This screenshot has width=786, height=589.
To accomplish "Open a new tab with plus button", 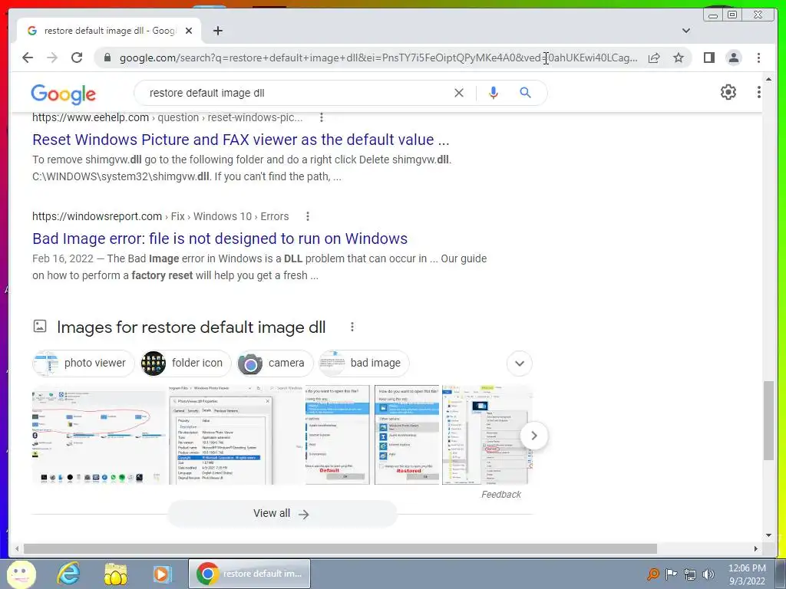I will tap(217, 31).
